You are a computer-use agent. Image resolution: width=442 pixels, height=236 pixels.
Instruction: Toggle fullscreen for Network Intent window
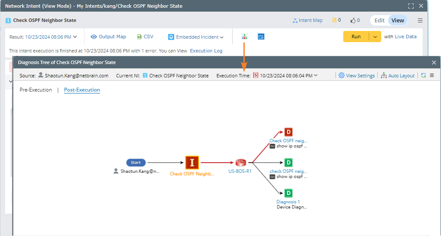411,6
